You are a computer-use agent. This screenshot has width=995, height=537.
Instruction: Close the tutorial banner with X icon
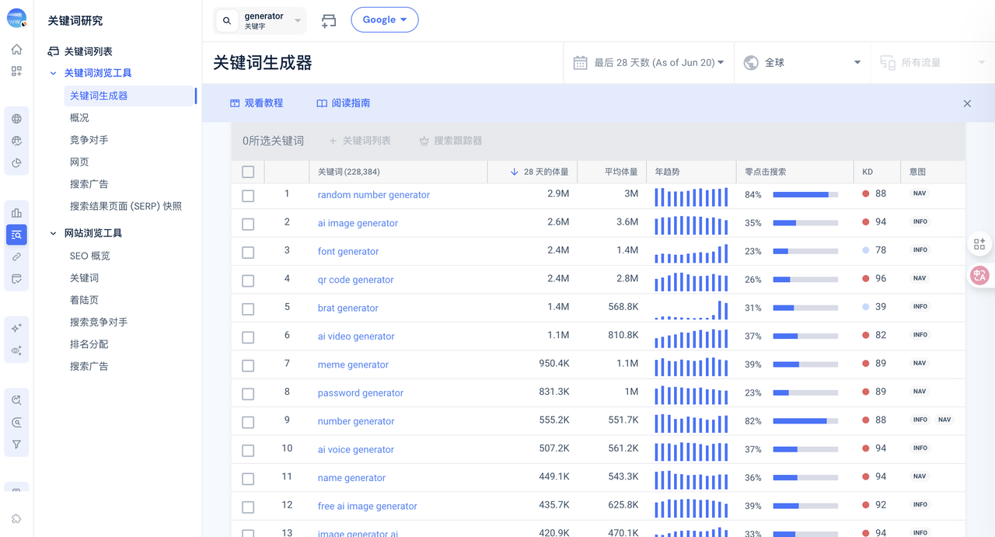click(x=967, y=103)
